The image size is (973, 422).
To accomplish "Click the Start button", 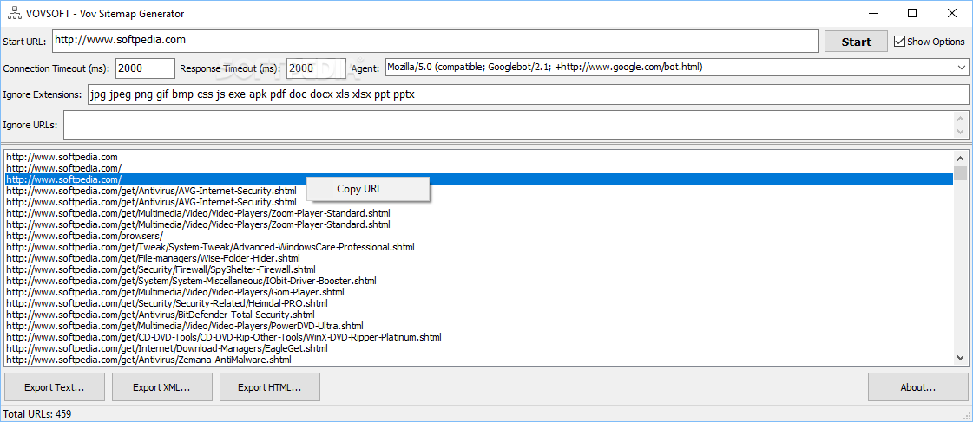I will click(857, 42).
